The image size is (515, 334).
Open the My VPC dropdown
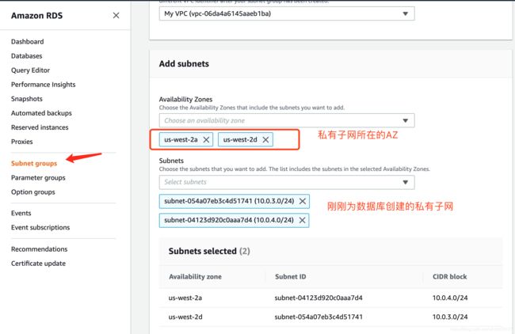pyautogui.click(x=287, y=13)
